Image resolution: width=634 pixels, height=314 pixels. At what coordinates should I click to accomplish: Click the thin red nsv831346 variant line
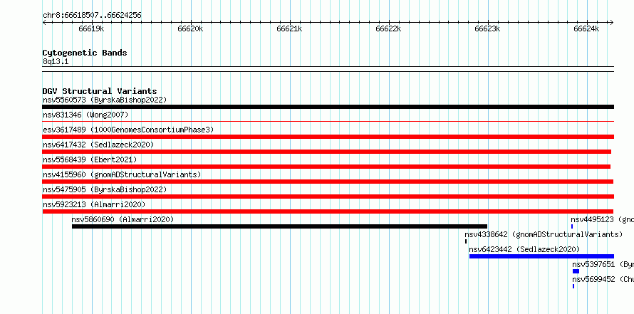[x=328, y=121]
